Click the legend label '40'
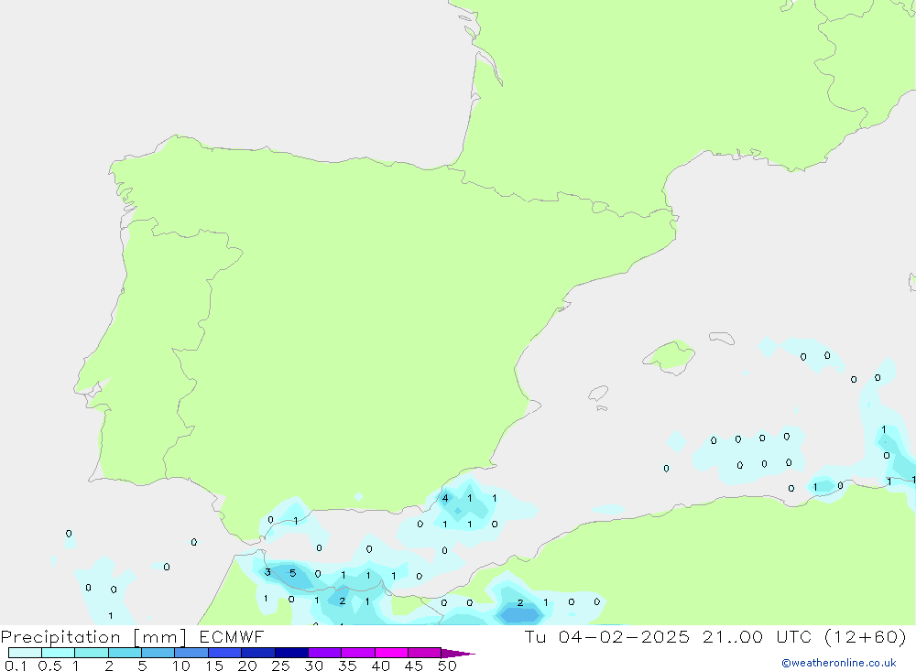916x671 pixels. click(381, 666)
